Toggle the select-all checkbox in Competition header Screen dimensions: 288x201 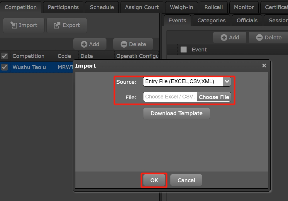tap(5, 56)
